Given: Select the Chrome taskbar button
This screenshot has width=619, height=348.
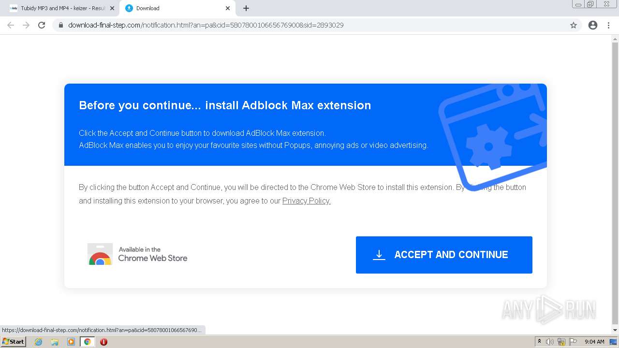Looking at the screenshot, I should (87, 342).
